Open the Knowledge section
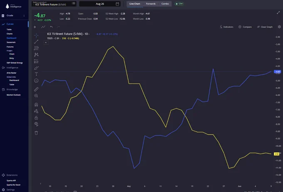The height and width of the screenshot is (192, 283). pos(12,89)
